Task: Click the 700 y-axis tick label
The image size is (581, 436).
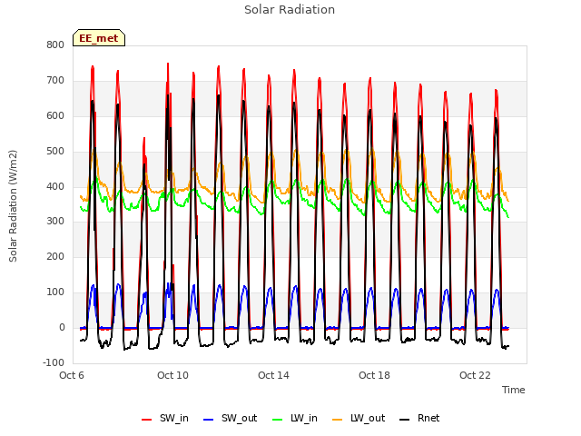Action: click(55, 80)
